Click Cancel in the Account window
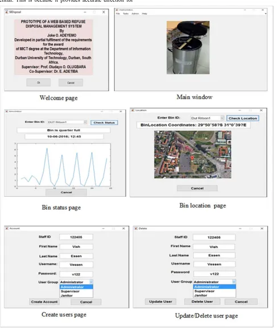 pyautogui.click(x=86, y=302)
